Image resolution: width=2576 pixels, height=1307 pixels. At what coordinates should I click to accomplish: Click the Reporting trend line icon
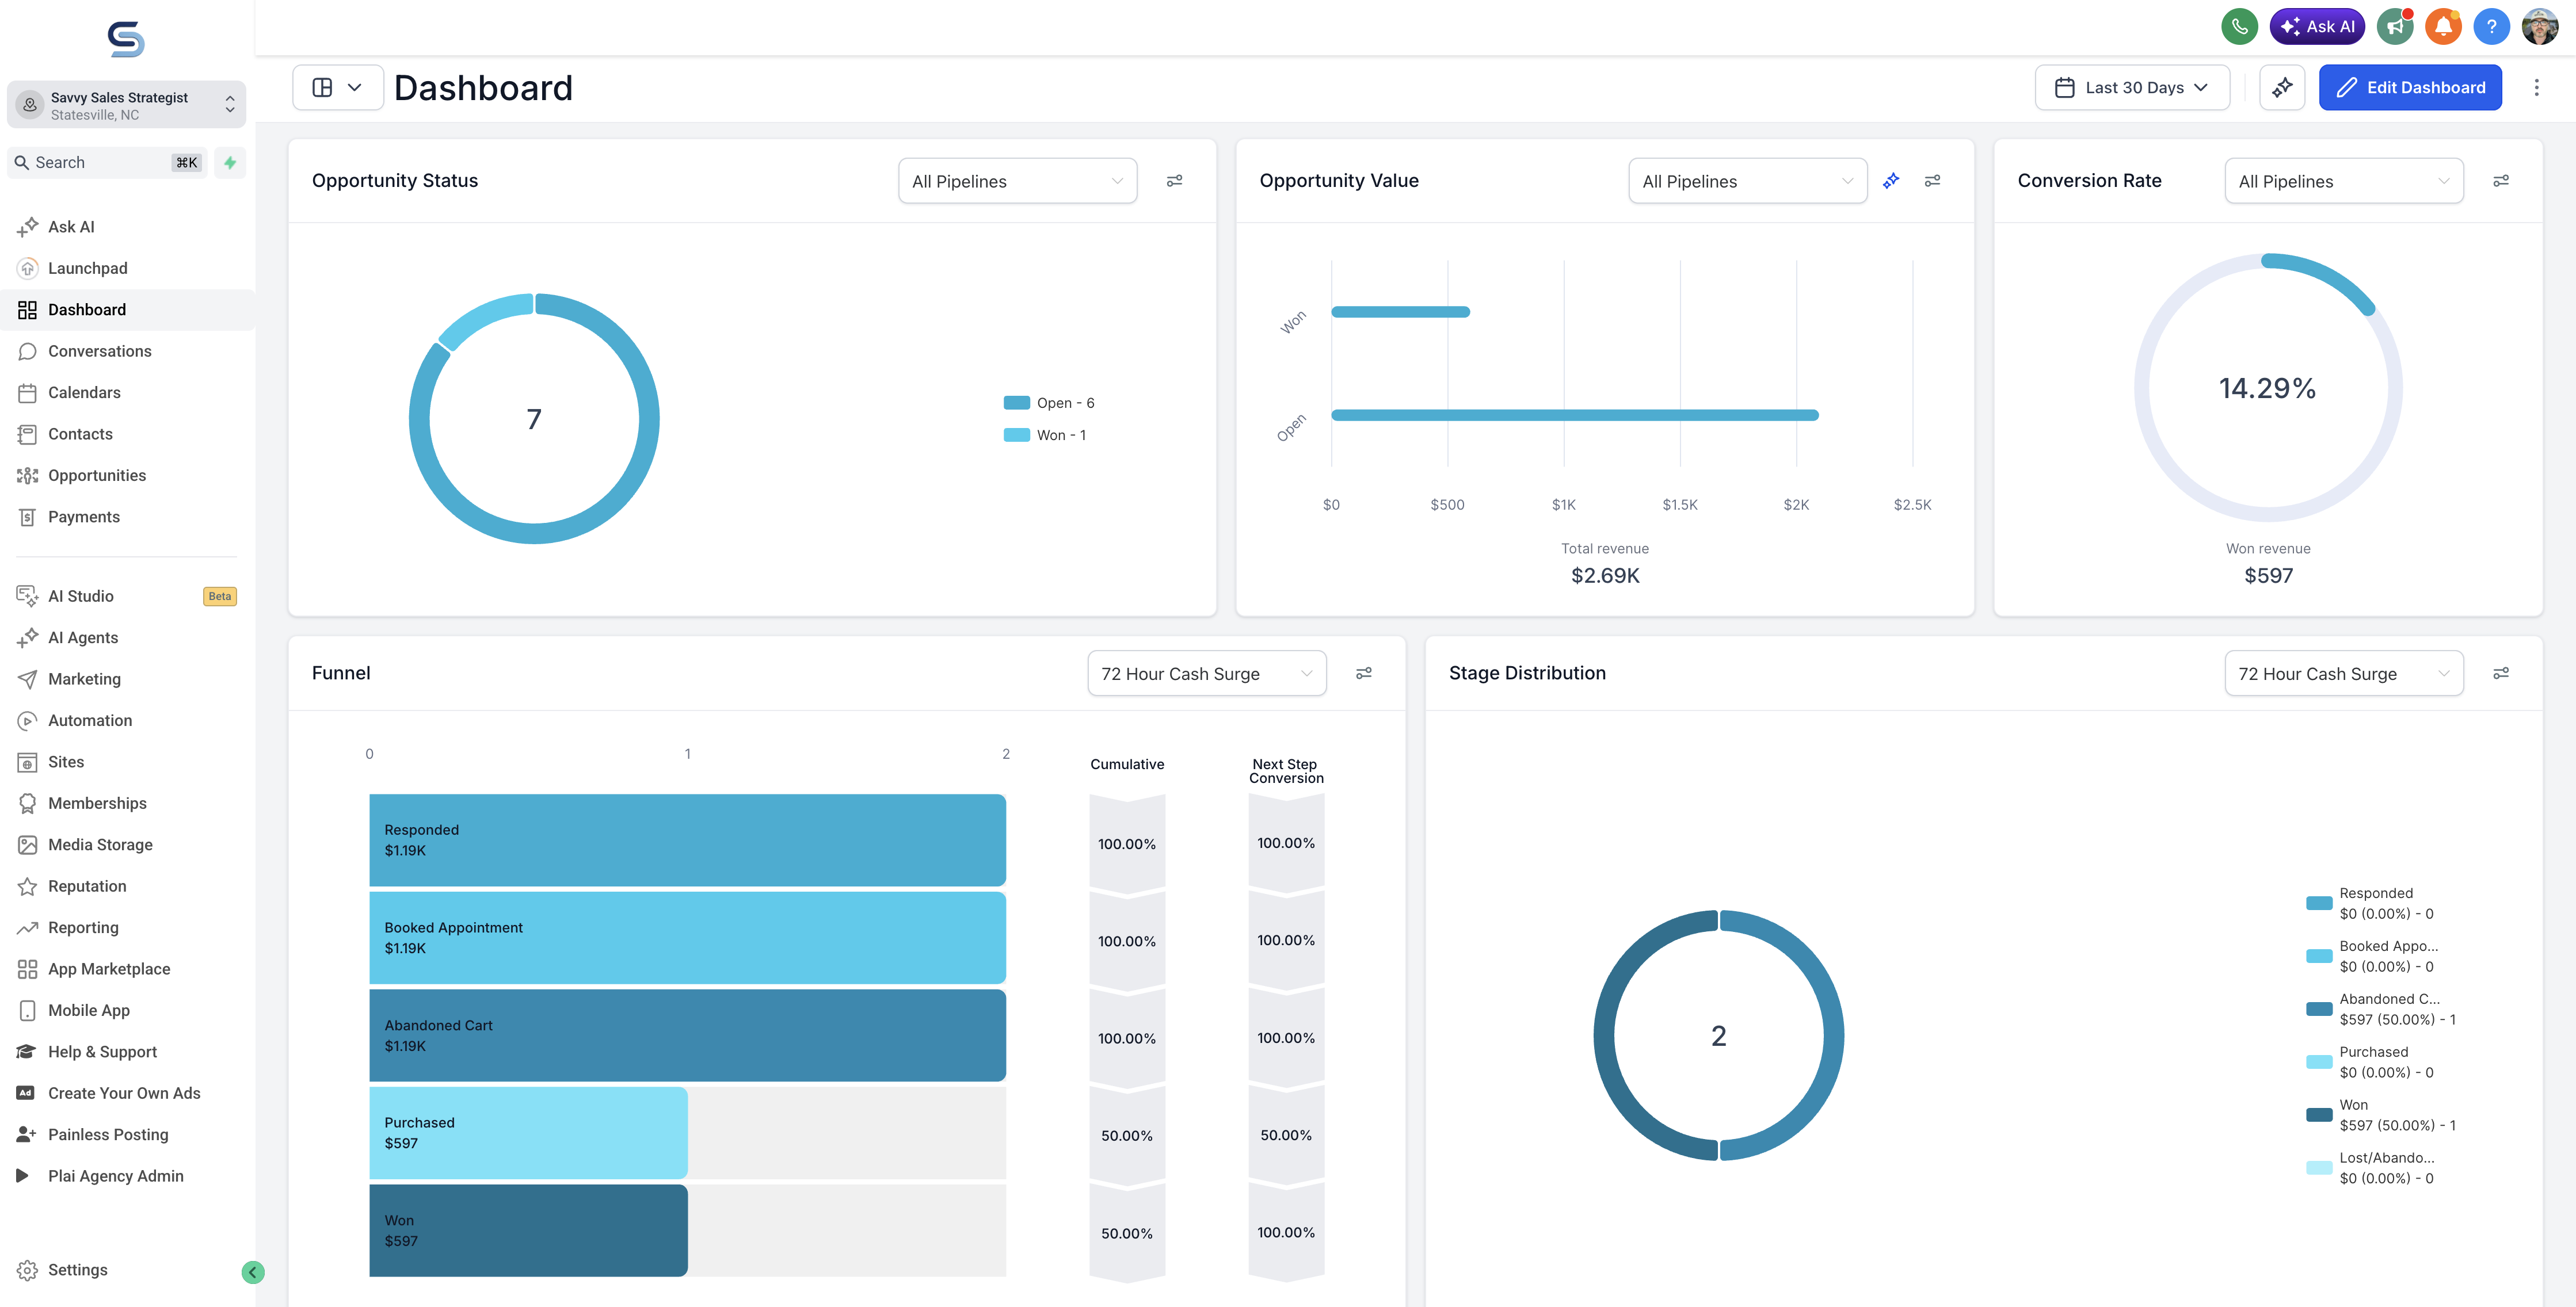pos(27,928)
